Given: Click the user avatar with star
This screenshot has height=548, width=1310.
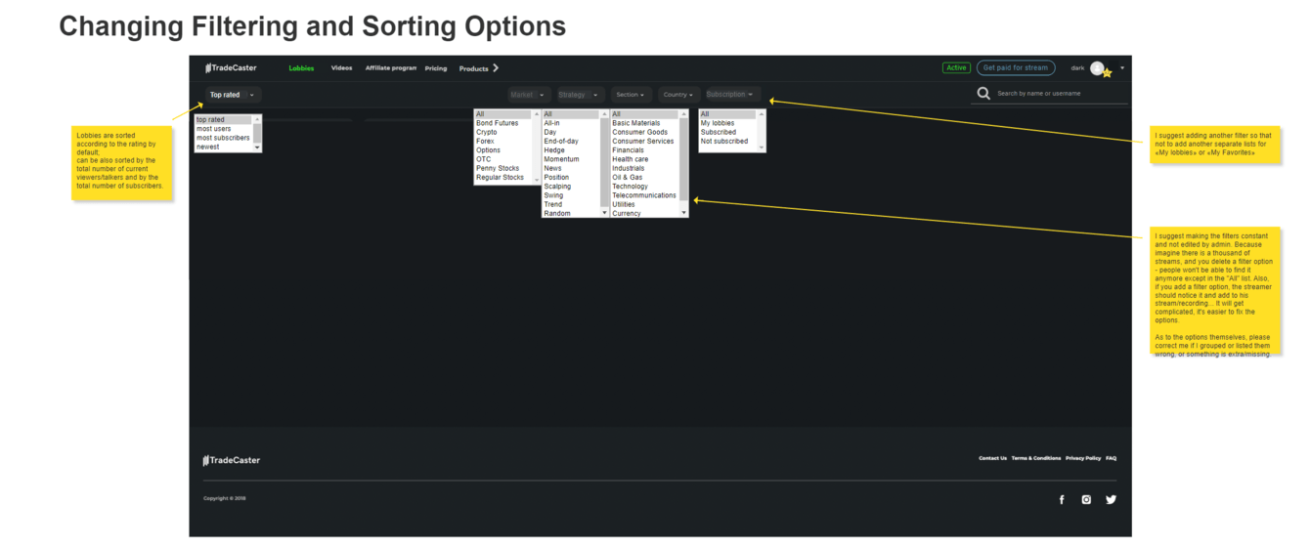Looking at the screenshot, I should click(1099, 68).
